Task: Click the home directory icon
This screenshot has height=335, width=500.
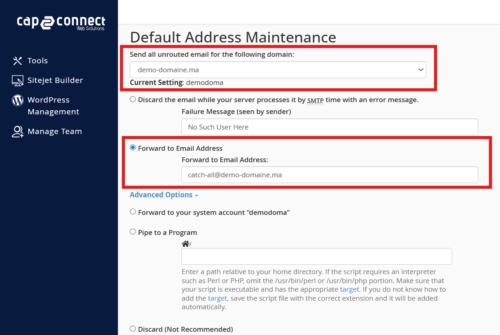Action: (186, 244)
